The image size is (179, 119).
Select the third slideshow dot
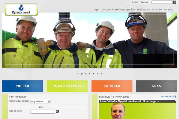pos(86,74)
